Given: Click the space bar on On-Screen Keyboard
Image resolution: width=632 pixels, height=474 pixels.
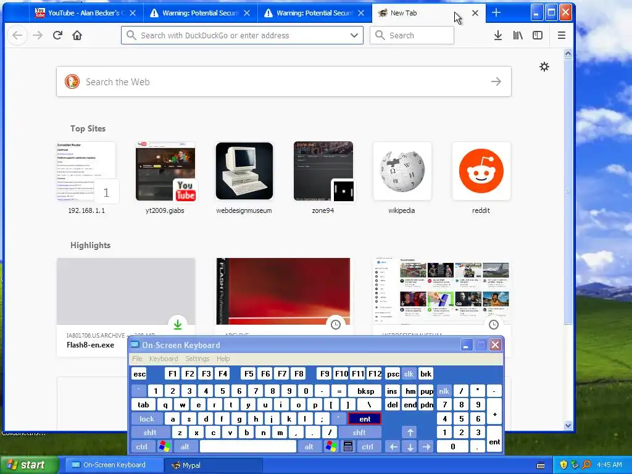Looking at the screenshot, I should coord(248,447).
